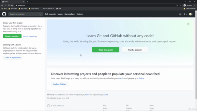Viewport: 197px width, 111px height.
Task: Open the user avatar menu
Action: pos(191,14)
